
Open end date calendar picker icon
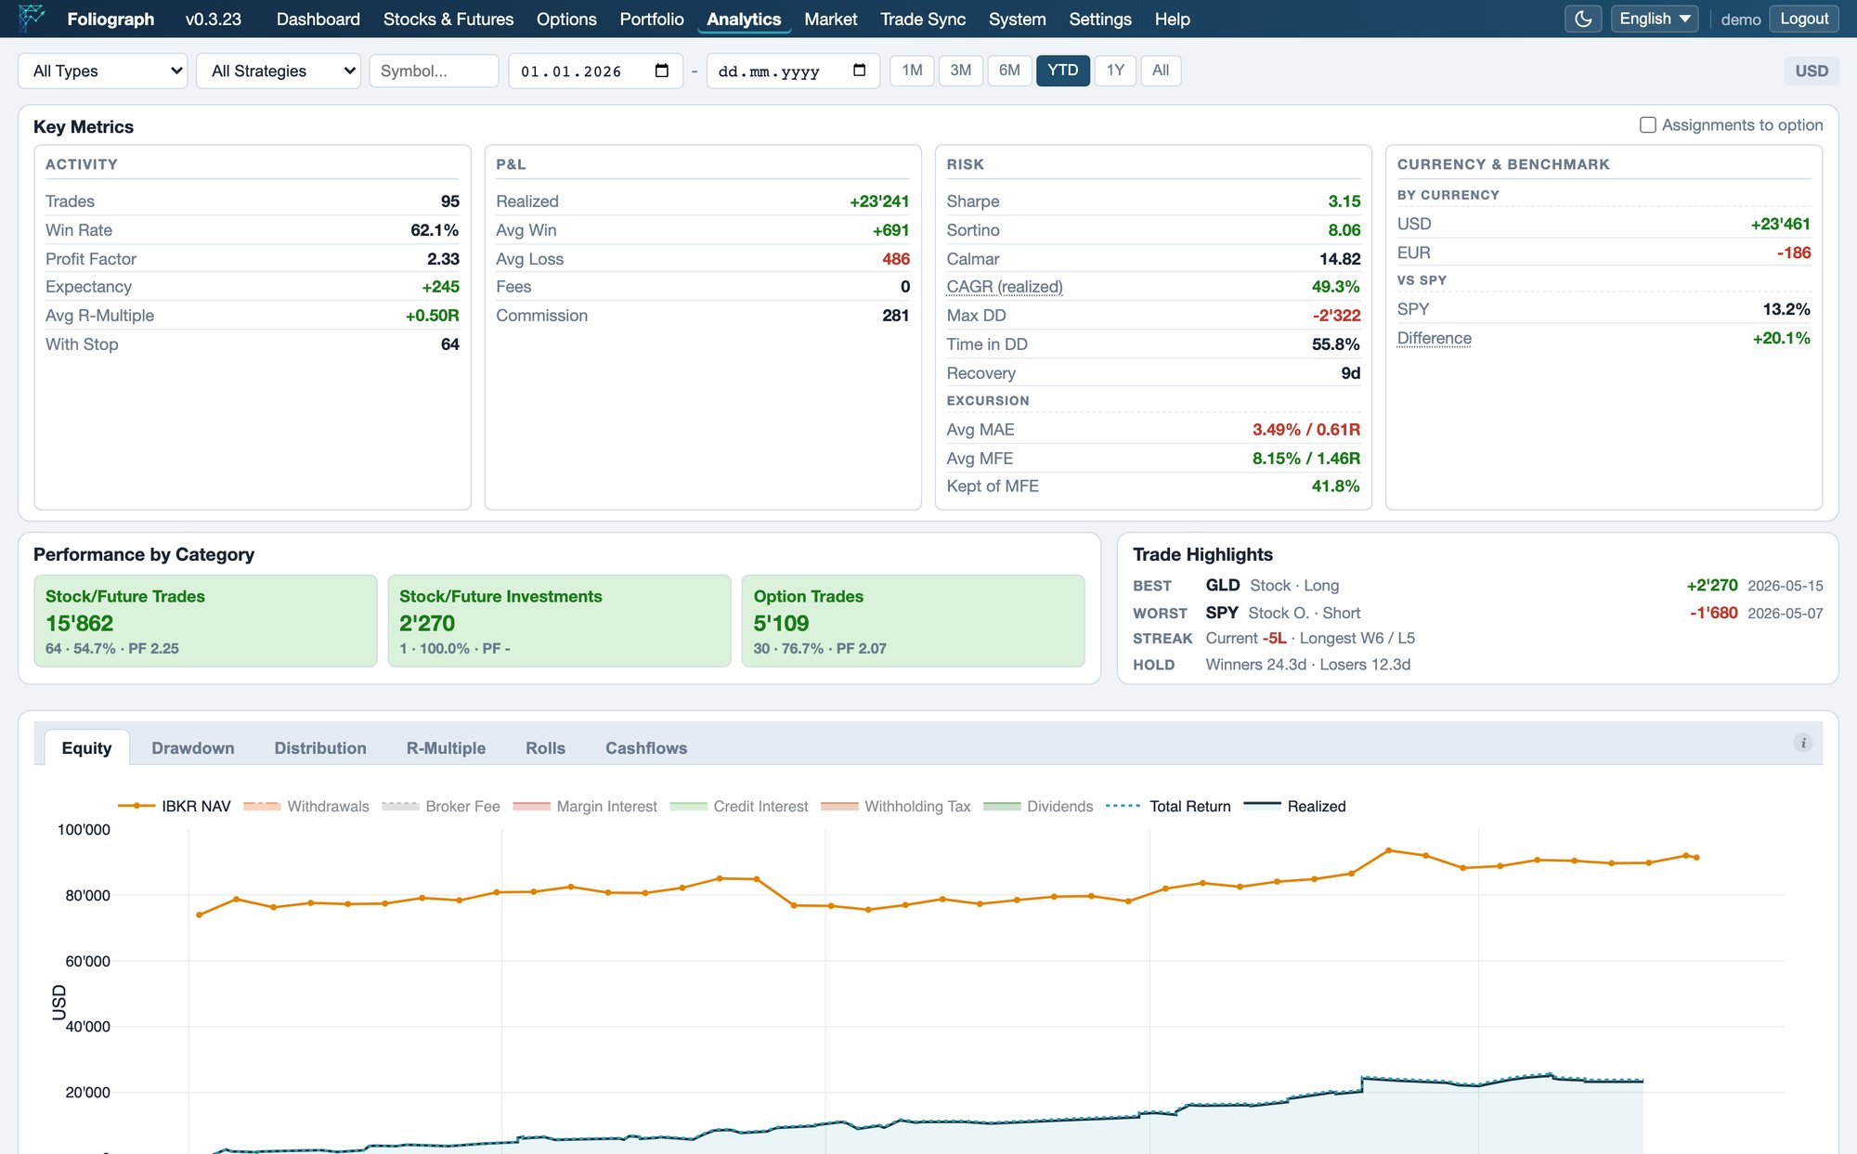coord(859,71)
